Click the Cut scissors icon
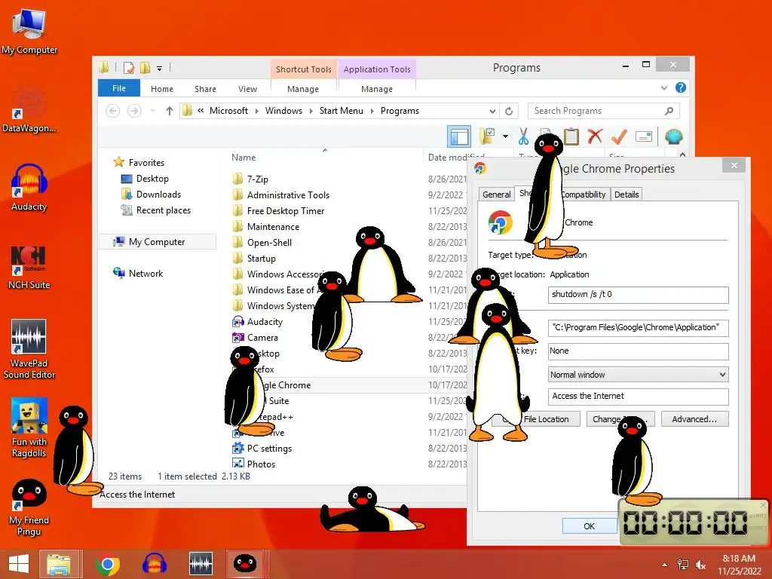 (523, 136)
